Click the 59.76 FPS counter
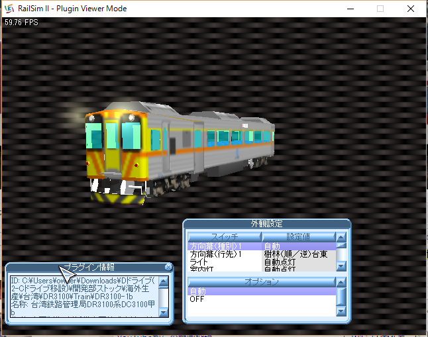This screenshot has width=428, height=337. coord(21,23)
